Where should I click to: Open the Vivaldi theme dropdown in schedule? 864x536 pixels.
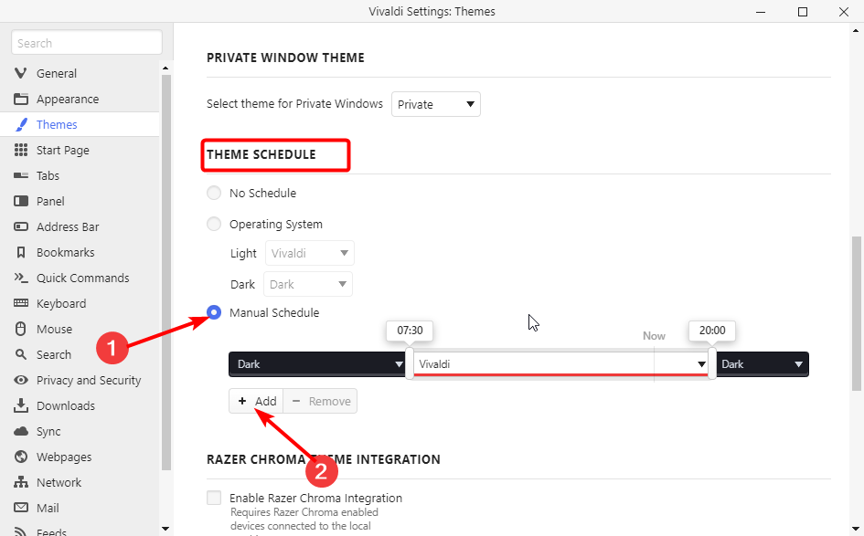tap(561, 364)
